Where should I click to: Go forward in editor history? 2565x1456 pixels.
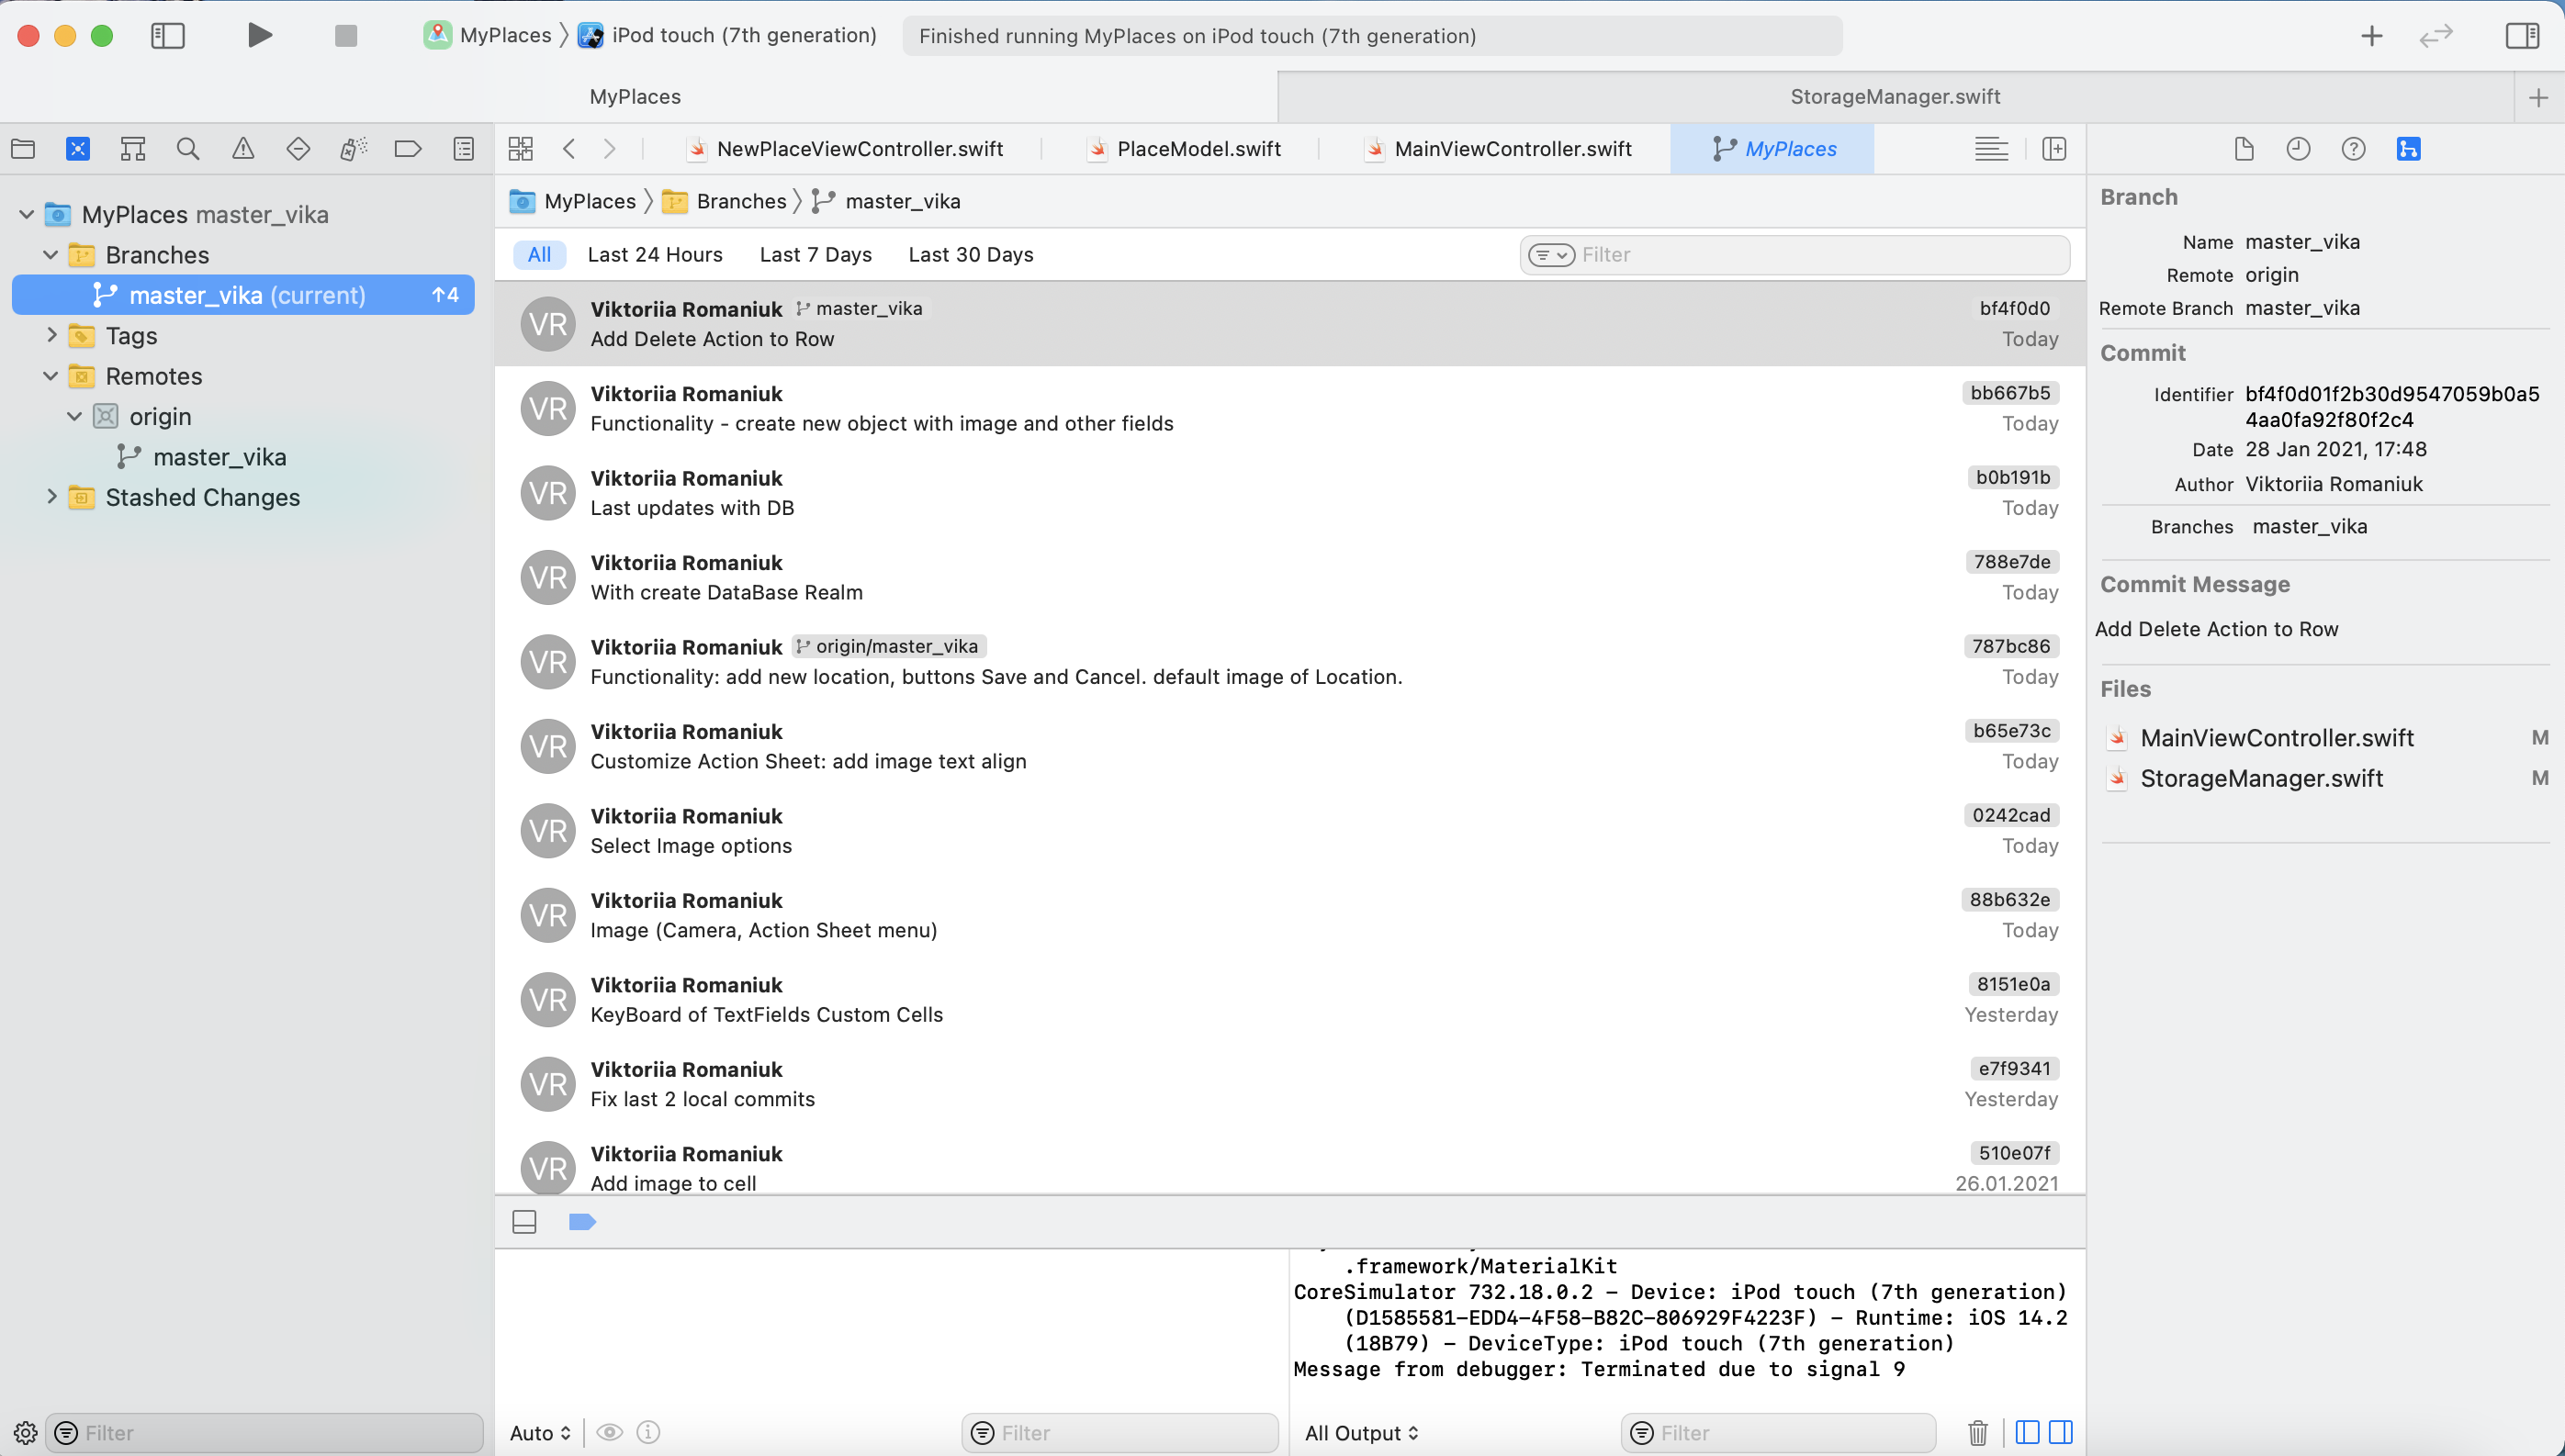click(x=609, y=149)
